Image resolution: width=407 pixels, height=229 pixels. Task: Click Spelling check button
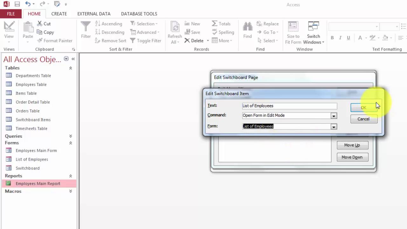[x=223, y=32]
